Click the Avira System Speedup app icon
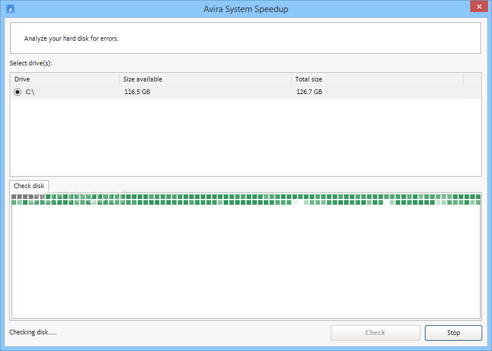The width and height of the screenshot is (492, 351). (10, 9)
